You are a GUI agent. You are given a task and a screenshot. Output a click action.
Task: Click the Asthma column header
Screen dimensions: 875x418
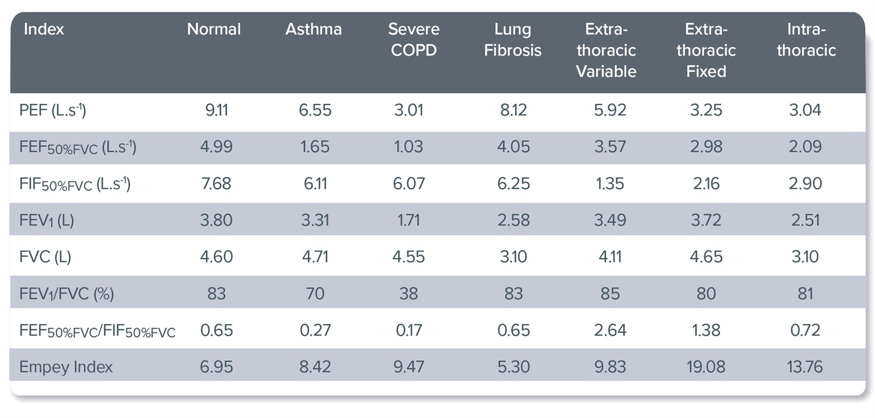click(x=313, y=30)
